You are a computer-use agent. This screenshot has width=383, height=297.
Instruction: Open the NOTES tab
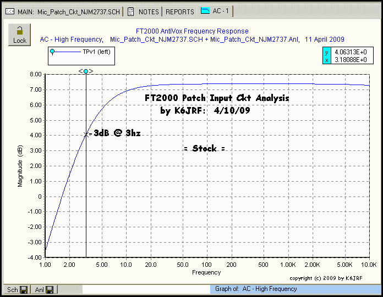[144, 11]
